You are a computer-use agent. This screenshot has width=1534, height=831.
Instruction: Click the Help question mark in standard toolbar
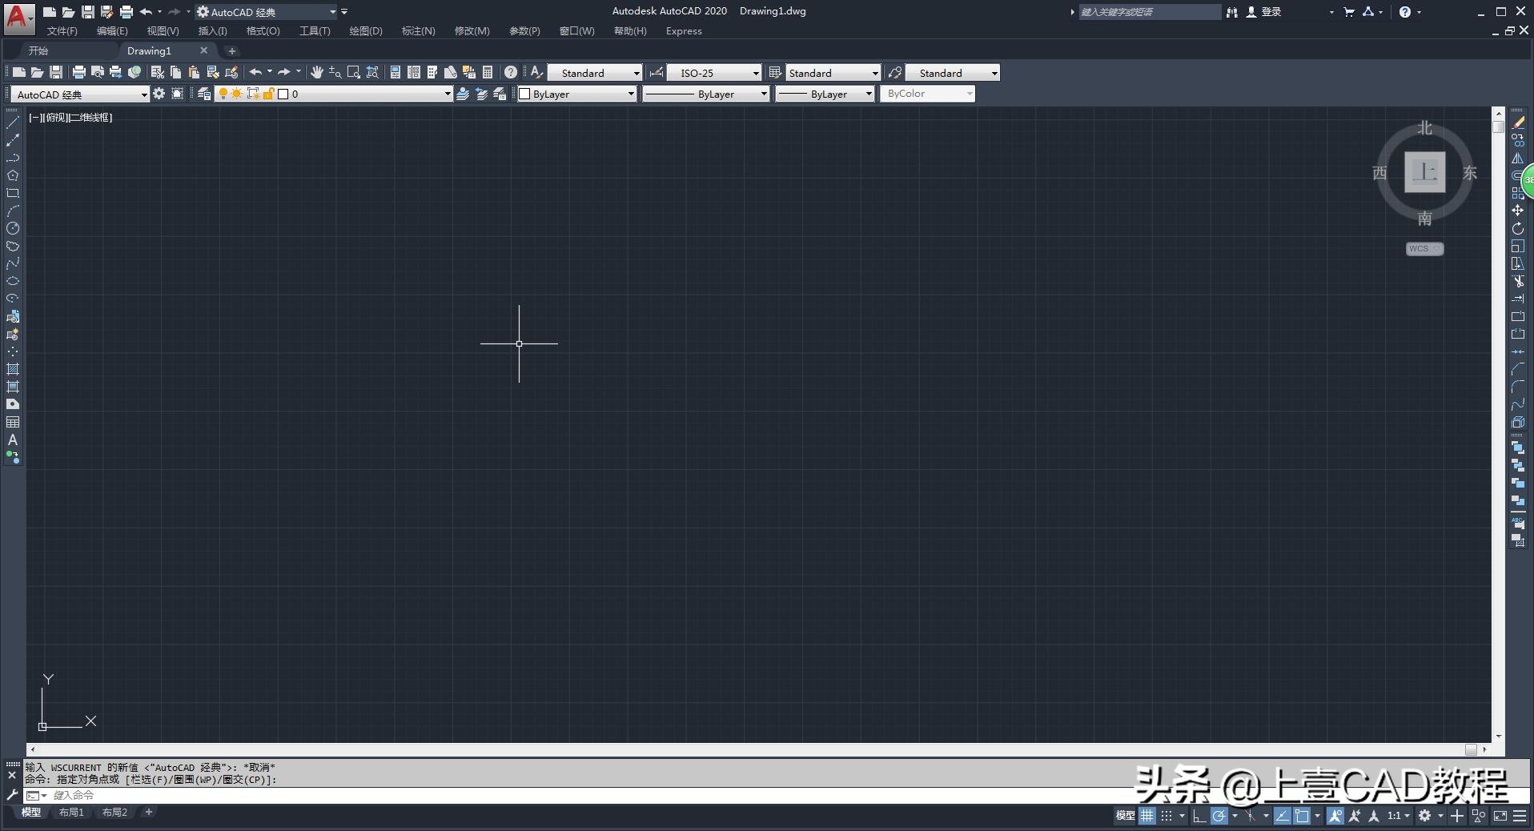511,72
